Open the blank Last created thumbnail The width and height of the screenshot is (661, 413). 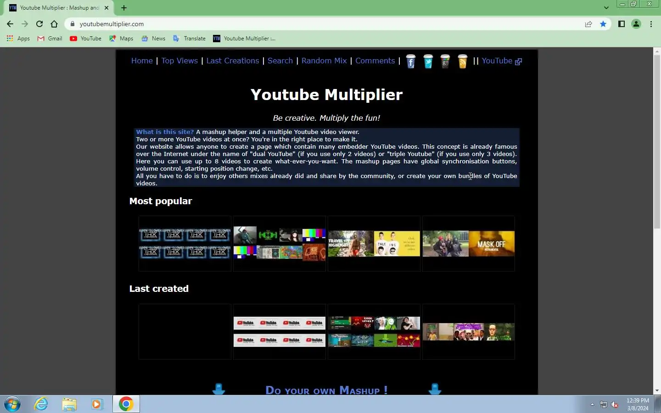(x=185, y=332)
